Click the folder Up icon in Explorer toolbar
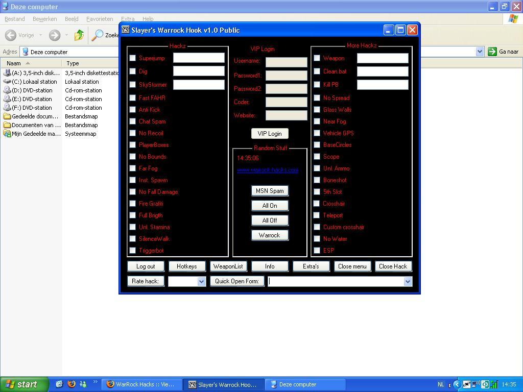 79,35
